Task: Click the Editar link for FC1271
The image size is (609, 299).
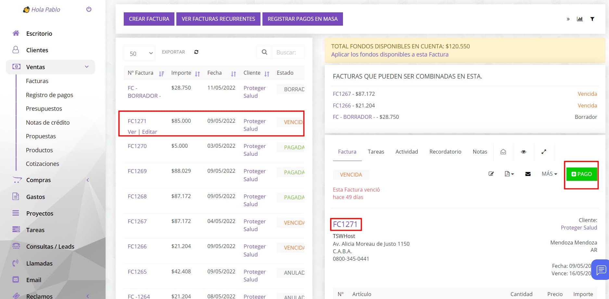Action: click(149, 132)
